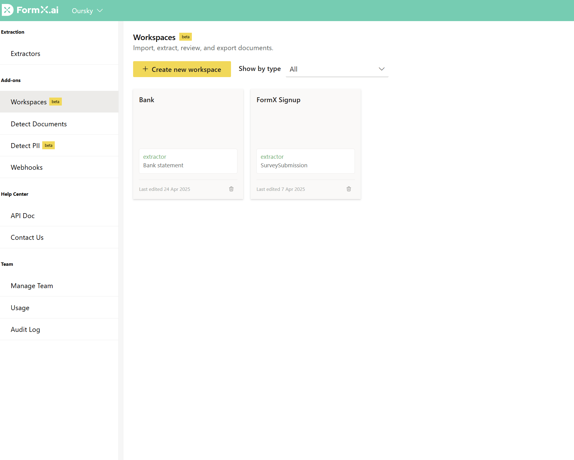Viewport: 574px width, 460px height.
Task: Click the Team section header
Action: pyautogui.click(x=7, y=264)
